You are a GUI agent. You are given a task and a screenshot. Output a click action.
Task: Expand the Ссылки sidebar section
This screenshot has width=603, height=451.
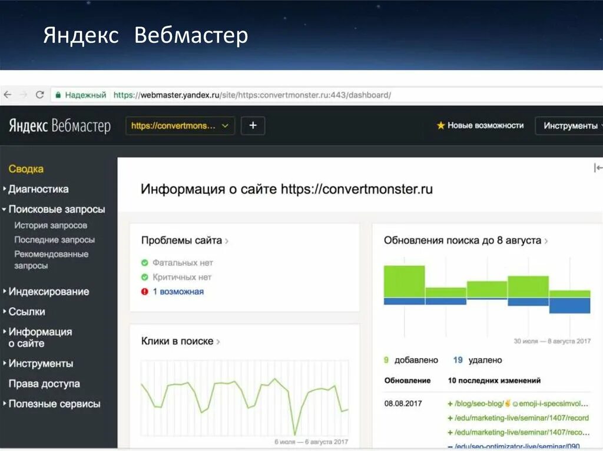[26, 312]
